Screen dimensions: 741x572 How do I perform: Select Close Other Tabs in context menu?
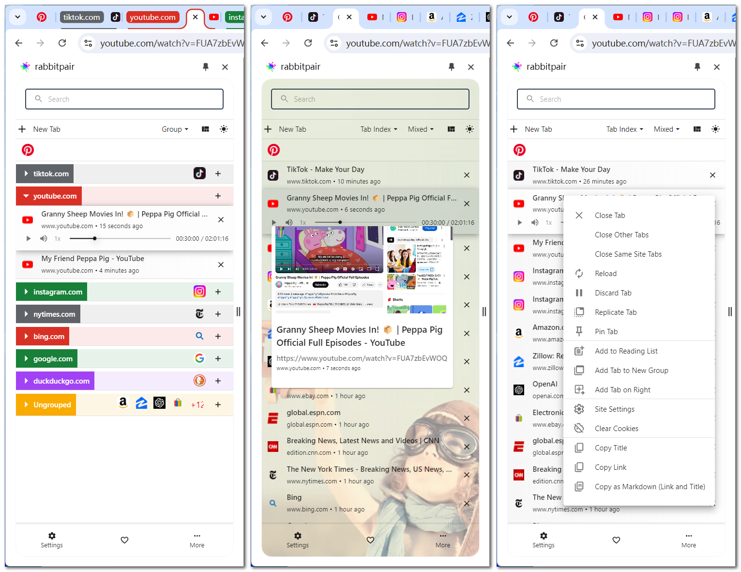click(x=639, y=235)
